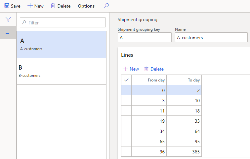Click New in the top action pane
The width and height of the screenshot is (250, 159).
35,6
